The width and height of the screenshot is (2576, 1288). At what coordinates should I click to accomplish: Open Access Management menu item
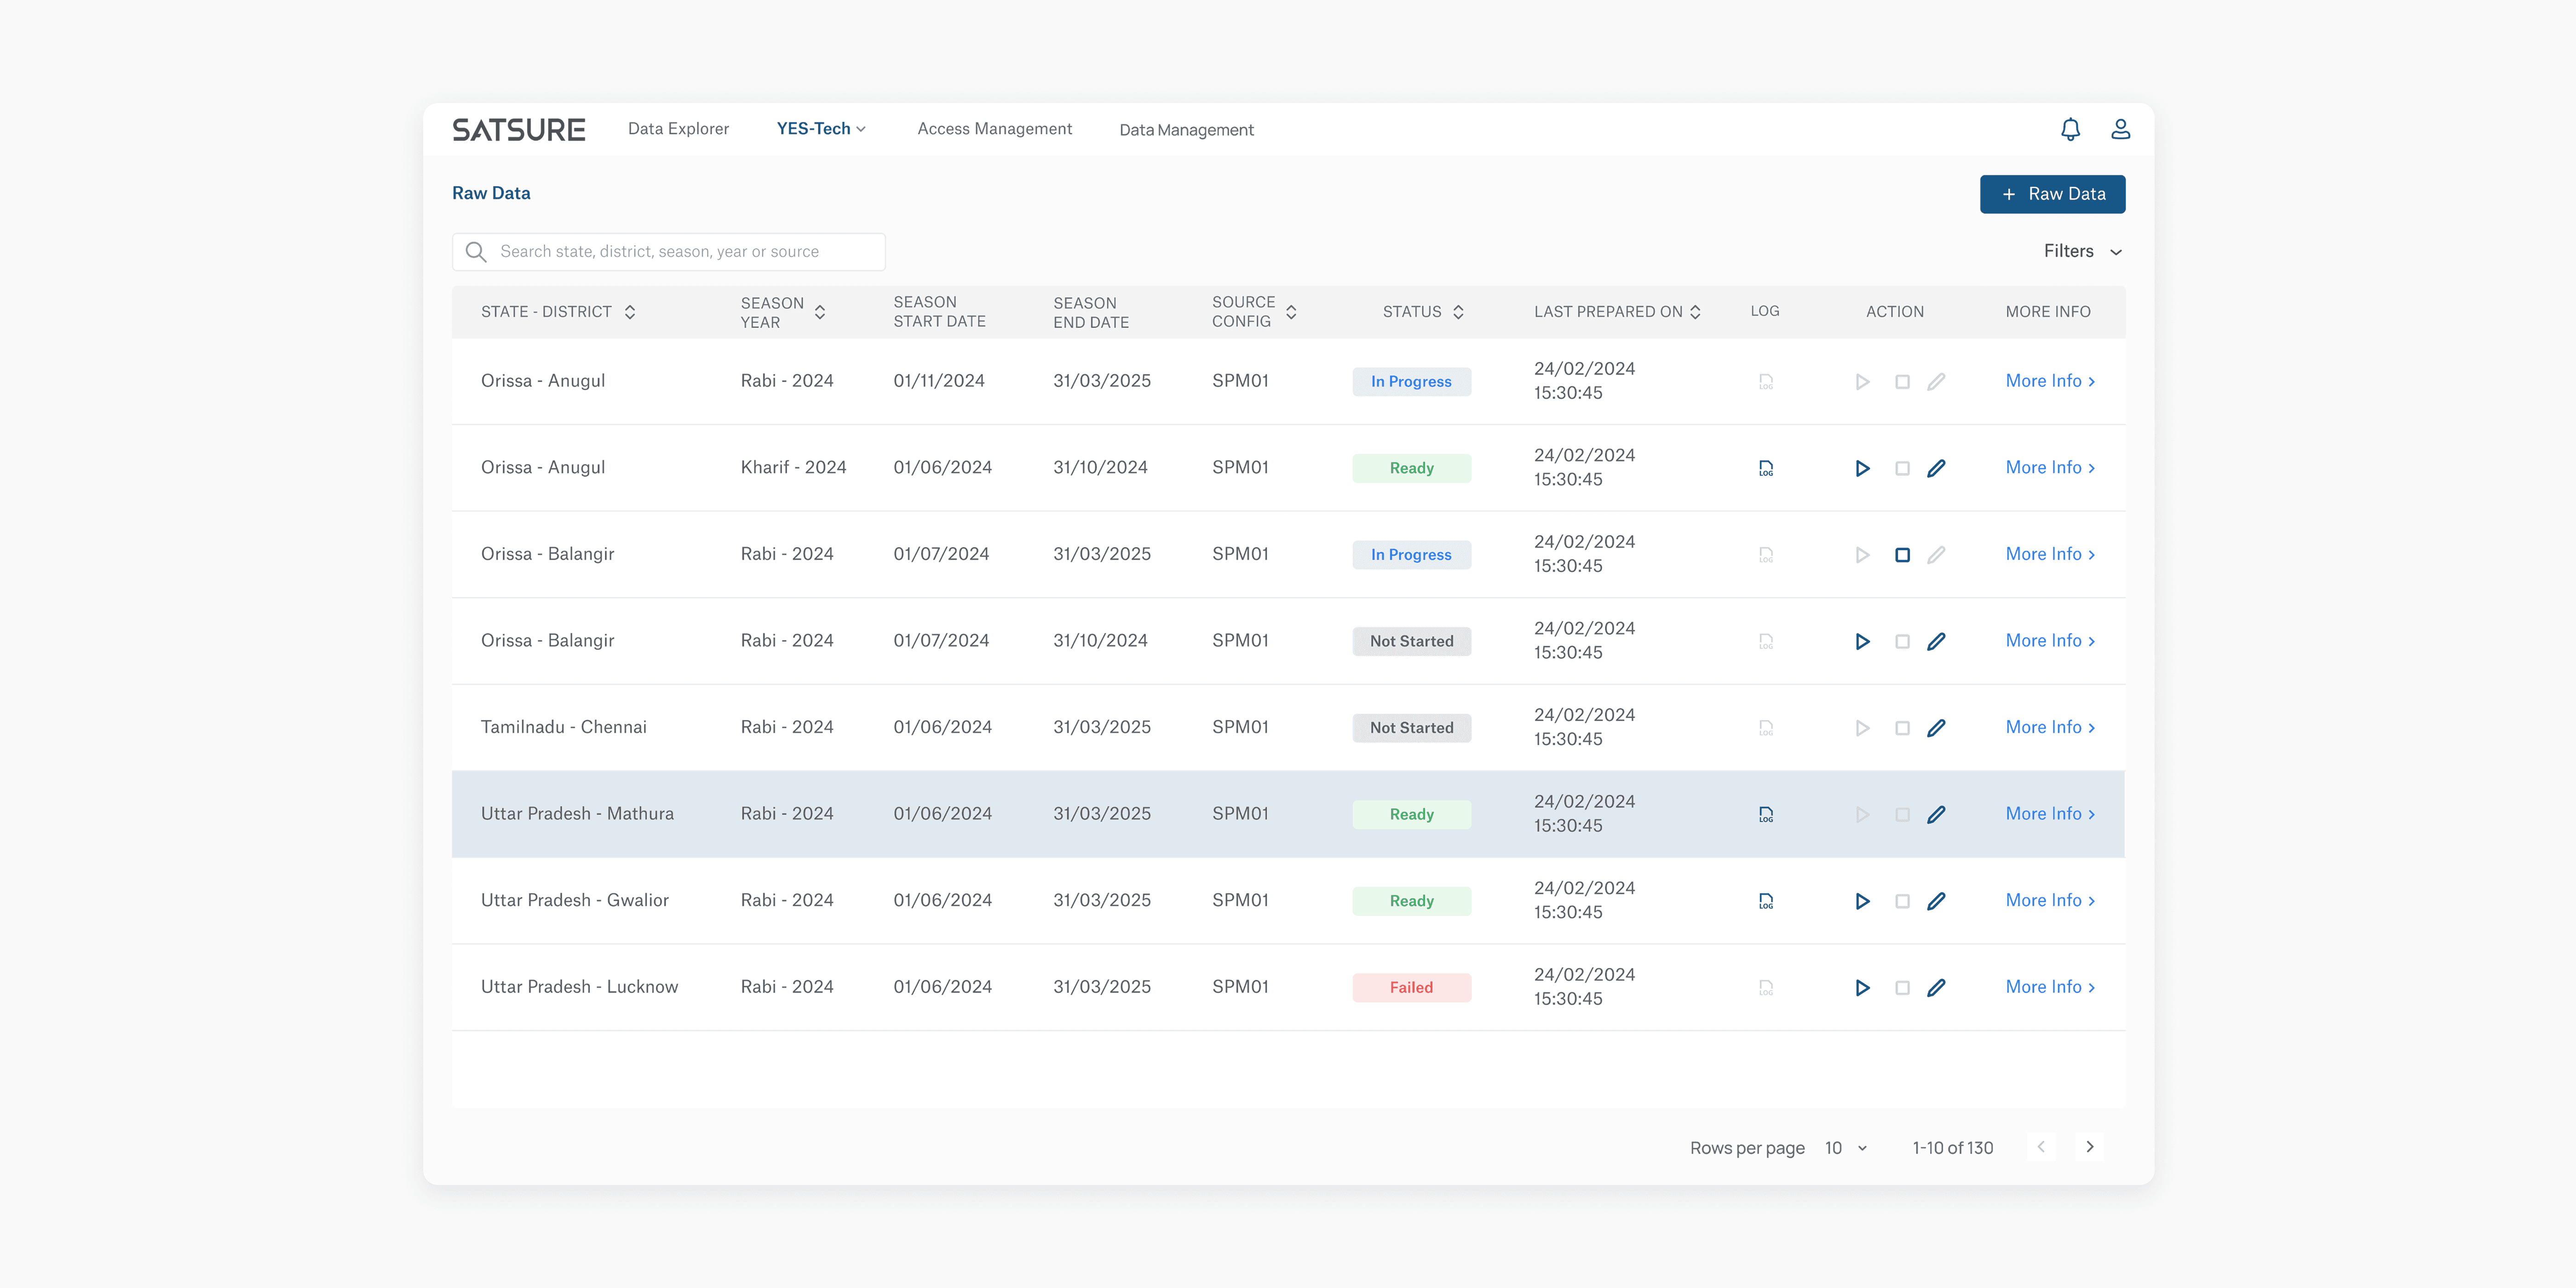pyautogui.click(x=994, y=129)
